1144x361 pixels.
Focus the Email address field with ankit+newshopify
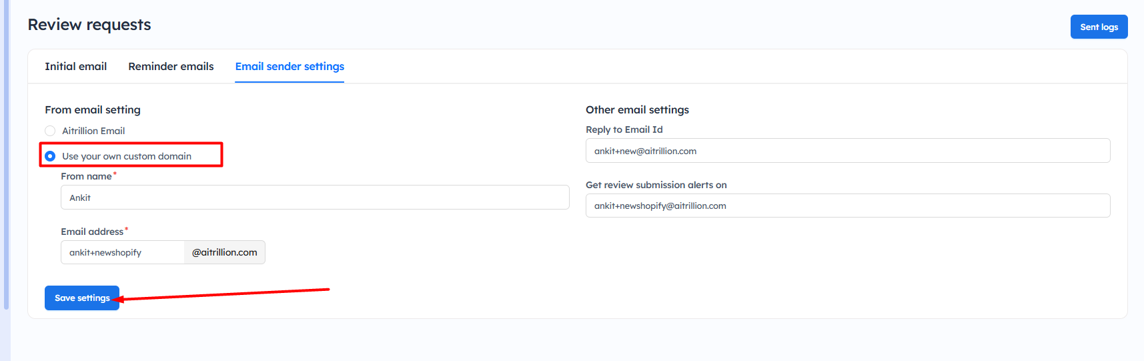pyautogui.click(x=122, y=252)
